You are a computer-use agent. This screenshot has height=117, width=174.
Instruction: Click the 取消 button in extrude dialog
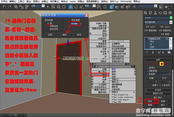click(x=79, y=35)
